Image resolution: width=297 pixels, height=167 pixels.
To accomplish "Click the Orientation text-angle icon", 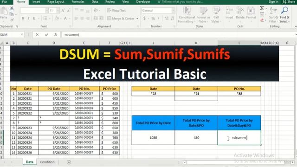I will [96, 10].
